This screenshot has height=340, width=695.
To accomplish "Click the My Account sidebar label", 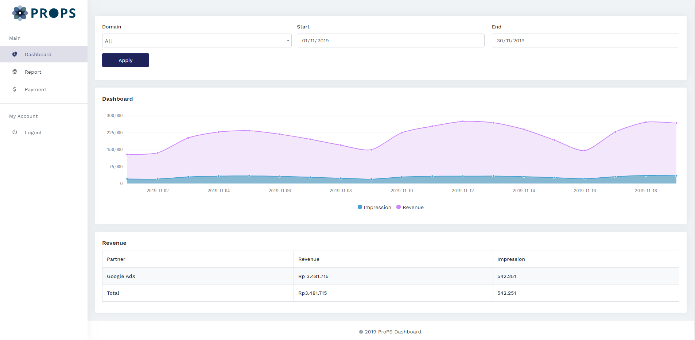I will pyautogui.click(x=23, y=116).
